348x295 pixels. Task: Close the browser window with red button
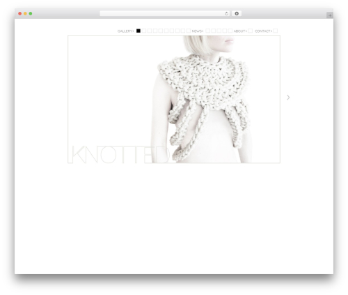[x=20, y=14]
